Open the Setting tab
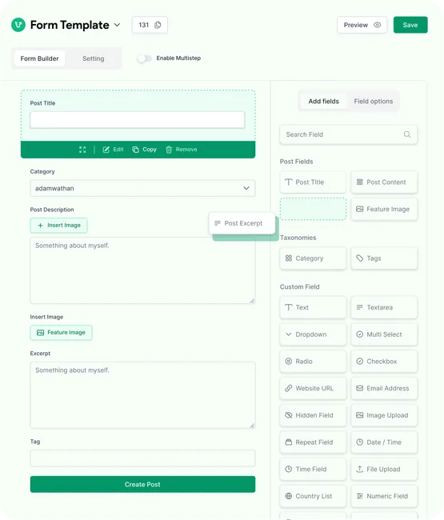Screen dimensions: 444x520 pos(93,58)
